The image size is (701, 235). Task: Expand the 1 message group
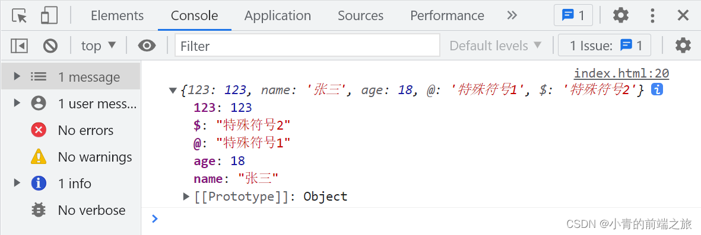pyautogui.click(x=17, y=76)
